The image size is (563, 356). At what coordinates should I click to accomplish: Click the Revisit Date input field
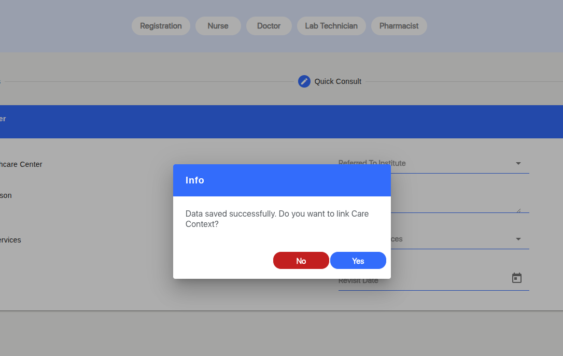[420, 280]
